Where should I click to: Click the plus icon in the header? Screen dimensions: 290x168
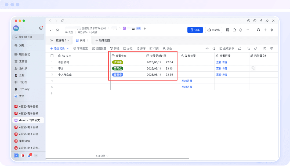tap(265, 30)
